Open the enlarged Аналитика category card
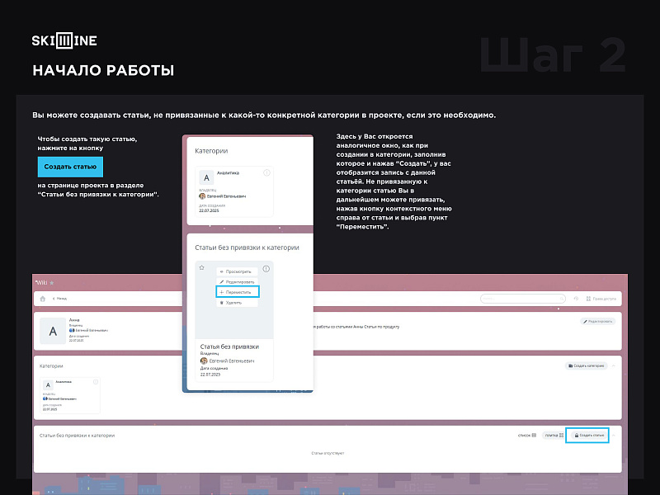This screenshot has width=660, height=495. tap(234, 191)
